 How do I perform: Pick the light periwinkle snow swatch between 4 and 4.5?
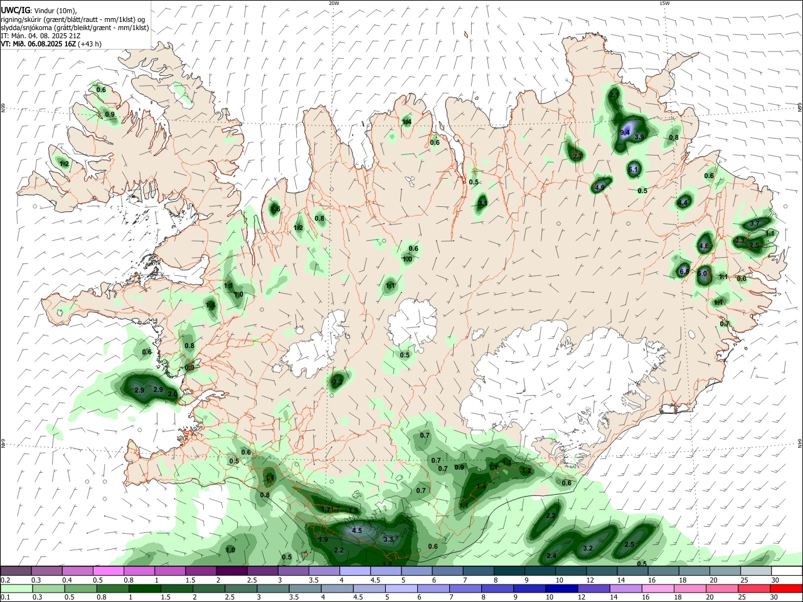click(x=356, y=571)
